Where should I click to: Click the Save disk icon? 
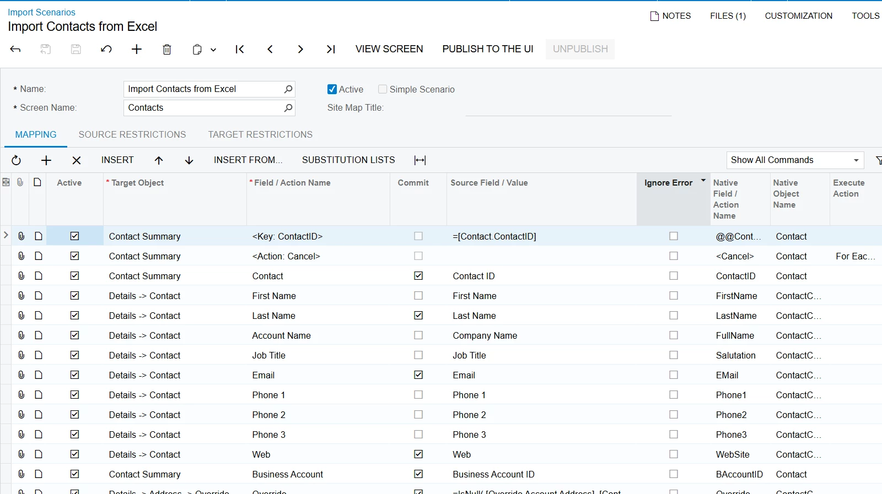coord(76,49)
